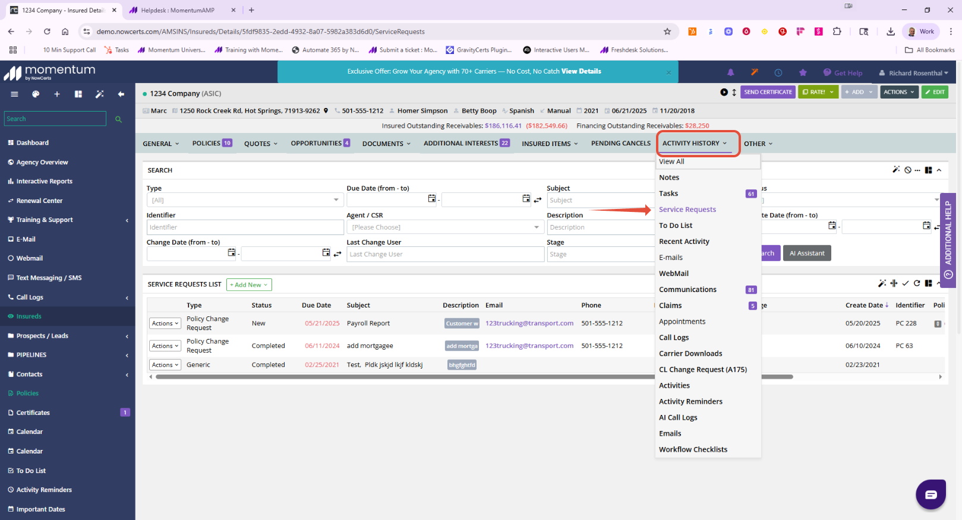
Task: Open the notifications bell icon
Action: pyautogui.click(x=730, y=72)
